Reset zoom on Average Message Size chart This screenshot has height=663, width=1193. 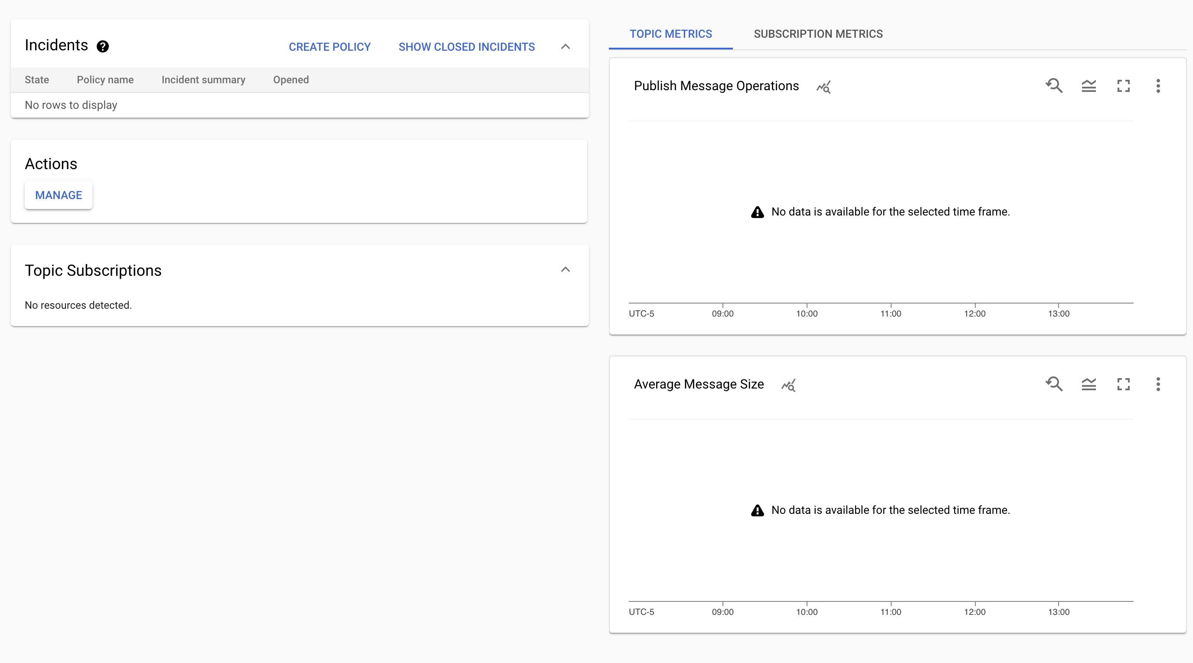(1054, 384)
